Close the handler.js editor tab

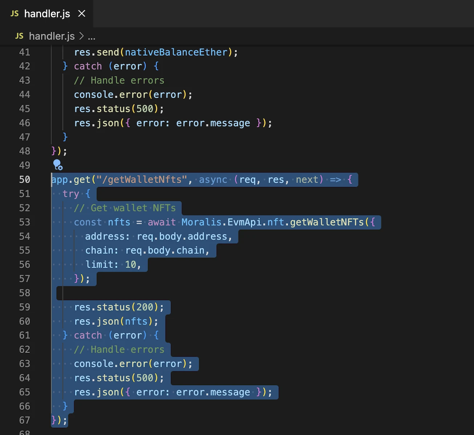point(82,14)
